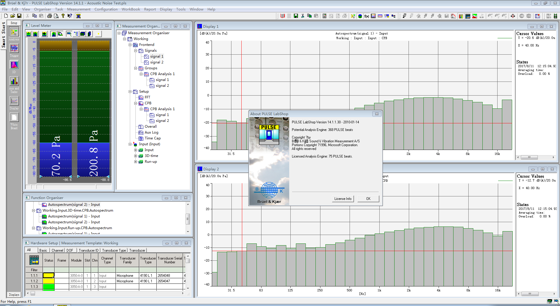Click the yellow Status cell of row 1.1.1
Image resolution: width=560 pixels, height=306 pixels.
click(48, 275)
